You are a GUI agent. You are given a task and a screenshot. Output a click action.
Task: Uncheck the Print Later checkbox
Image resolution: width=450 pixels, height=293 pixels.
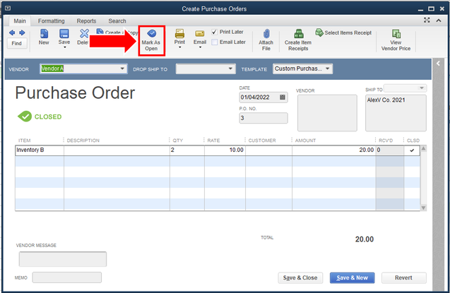214,32
